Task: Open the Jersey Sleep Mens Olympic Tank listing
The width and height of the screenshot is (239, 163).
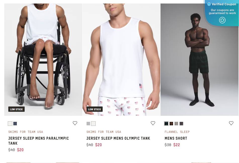Action: (118, 138)
